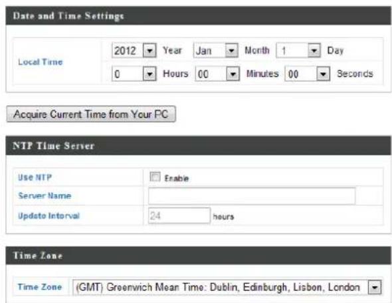
Task: Open the Day dropdown showing 1
Action: (x=298, y=50)
